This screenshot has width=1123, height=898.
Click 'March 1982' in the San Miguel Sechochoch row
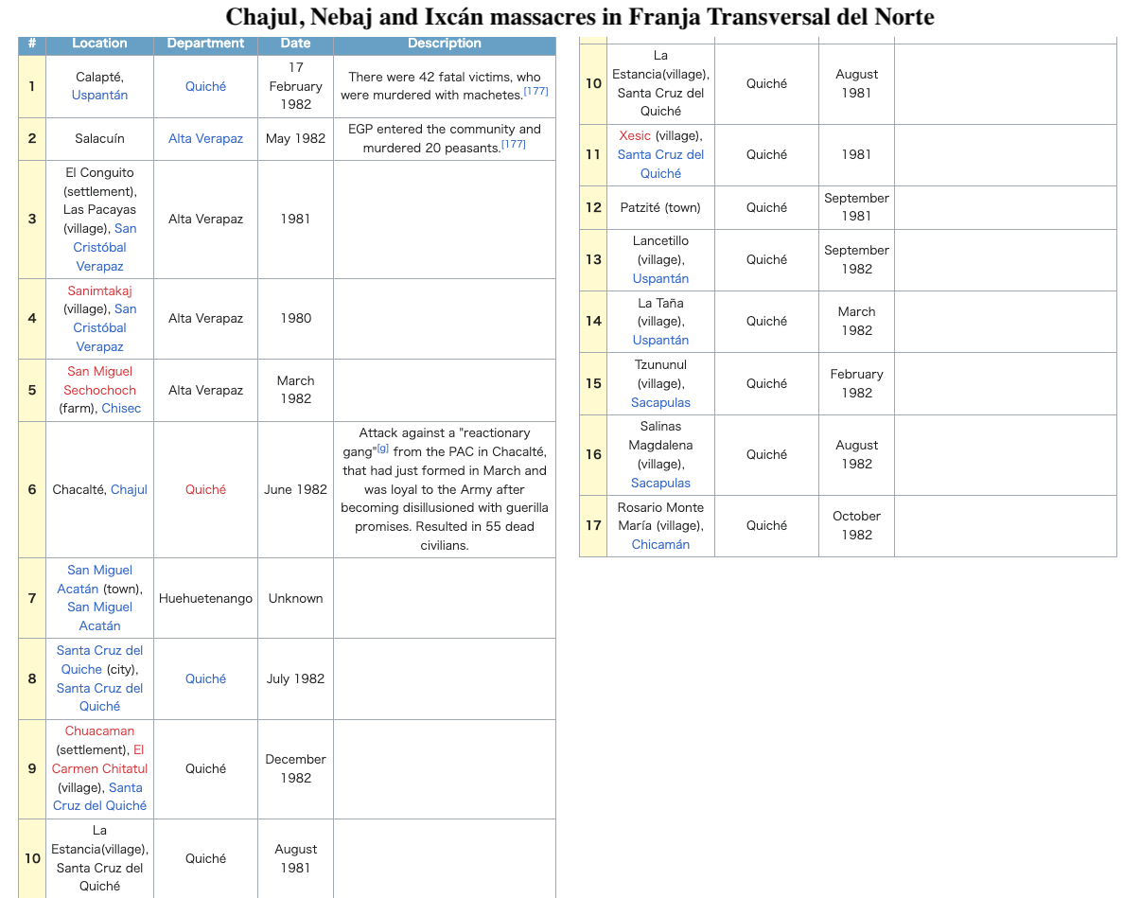tap(296, 390)
